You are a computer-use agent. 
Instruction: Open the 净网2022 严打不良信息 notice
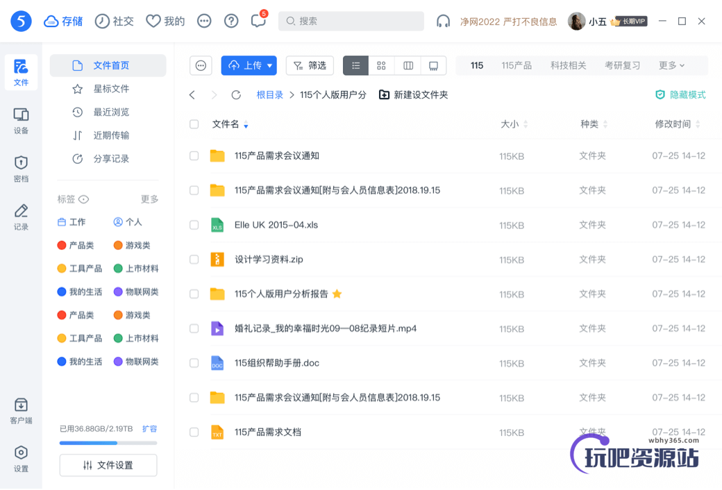[x=508, y=22]
